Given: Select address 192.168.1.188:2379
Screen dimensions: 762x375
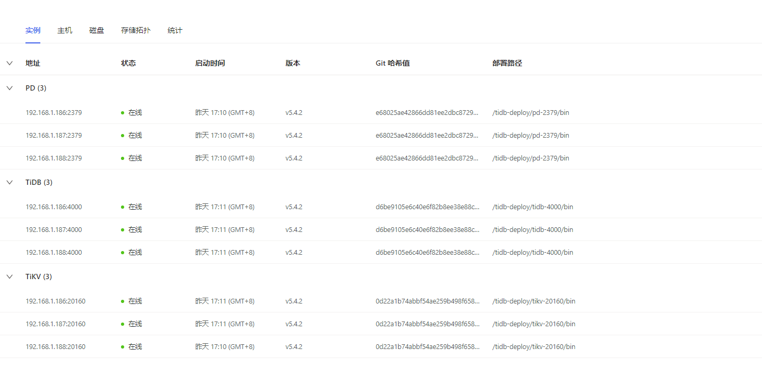Looking at the screenshot, I should pyautogui.click(x=54, y=158).
